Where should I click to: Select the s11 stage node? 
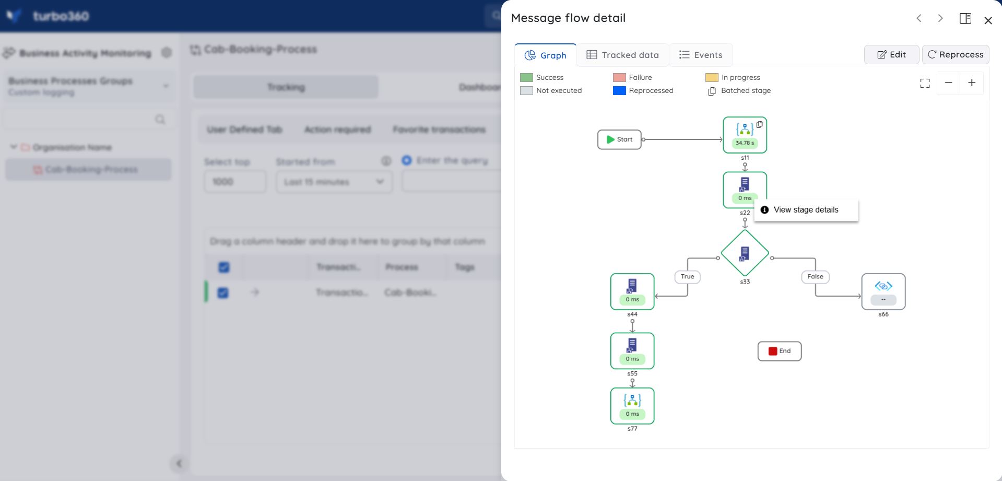[x=745, y=135]
